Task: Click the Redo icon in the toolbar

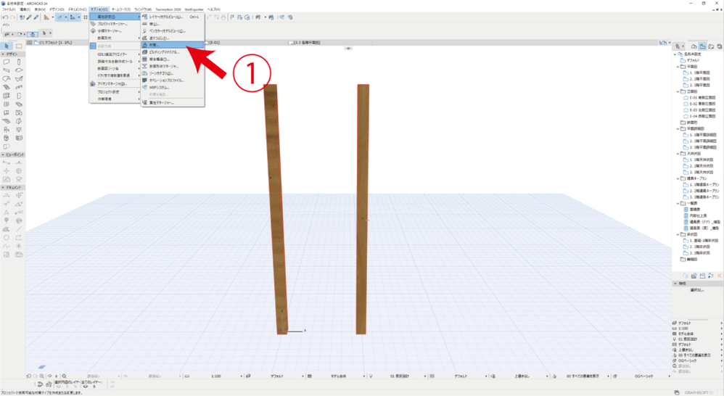Action: [x=13, y=17]
